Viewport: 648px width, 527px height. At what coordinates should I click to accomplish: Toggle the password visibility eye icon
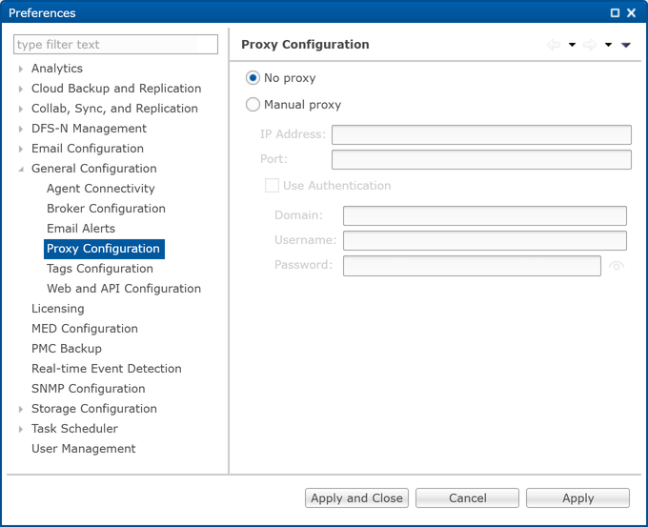[617, 266]
